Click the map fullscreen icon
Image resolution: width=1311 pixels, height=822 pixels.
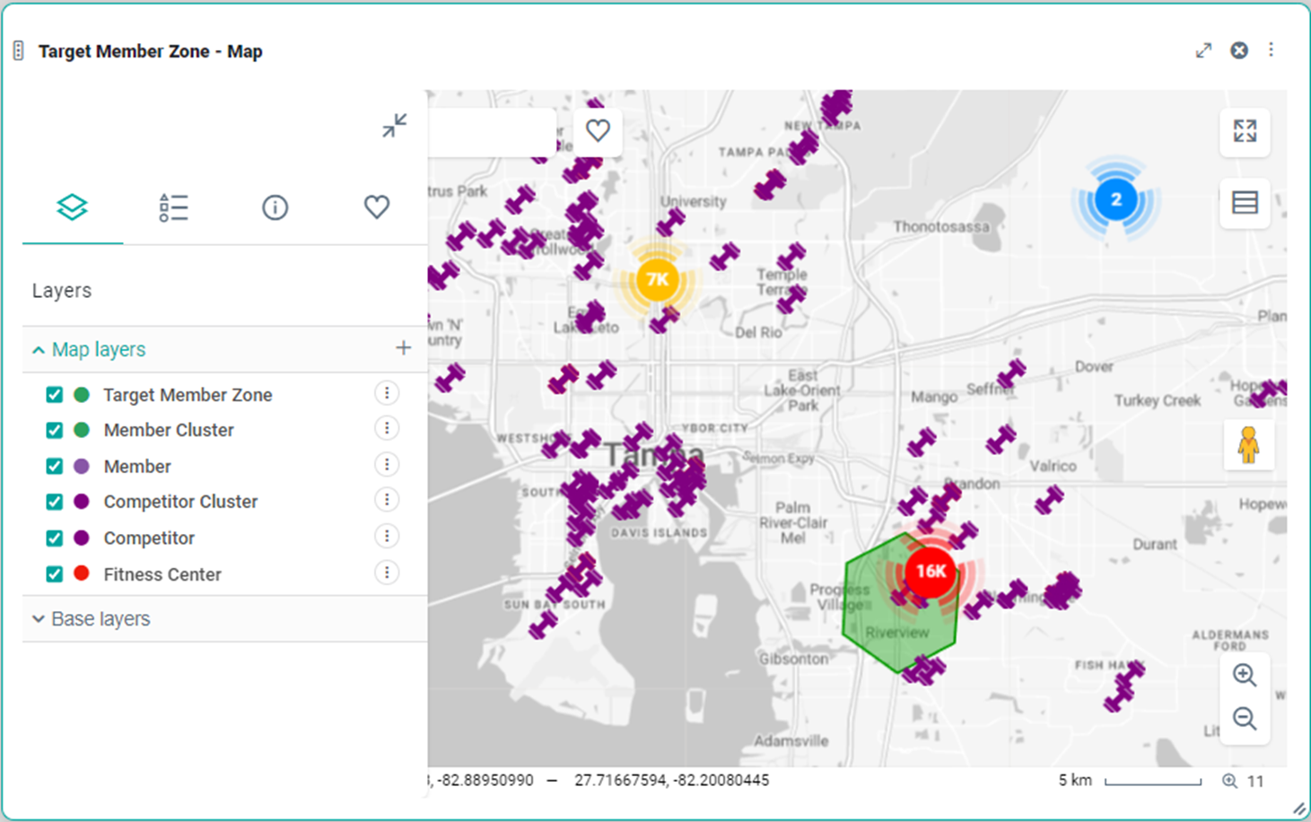1245,131
